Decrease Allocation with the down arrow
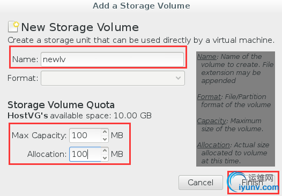 point(105,158)
